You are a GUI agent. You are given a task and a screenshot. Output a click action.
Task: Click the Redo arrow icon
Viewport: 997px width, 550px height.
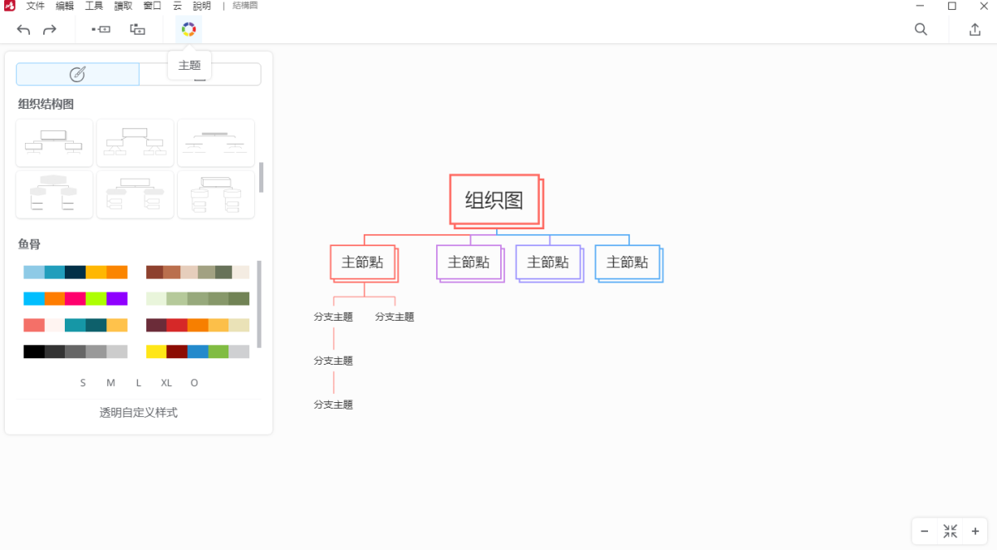50,29
